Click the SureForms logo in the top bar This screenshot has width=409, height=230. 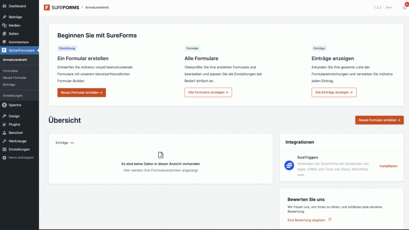46,7
